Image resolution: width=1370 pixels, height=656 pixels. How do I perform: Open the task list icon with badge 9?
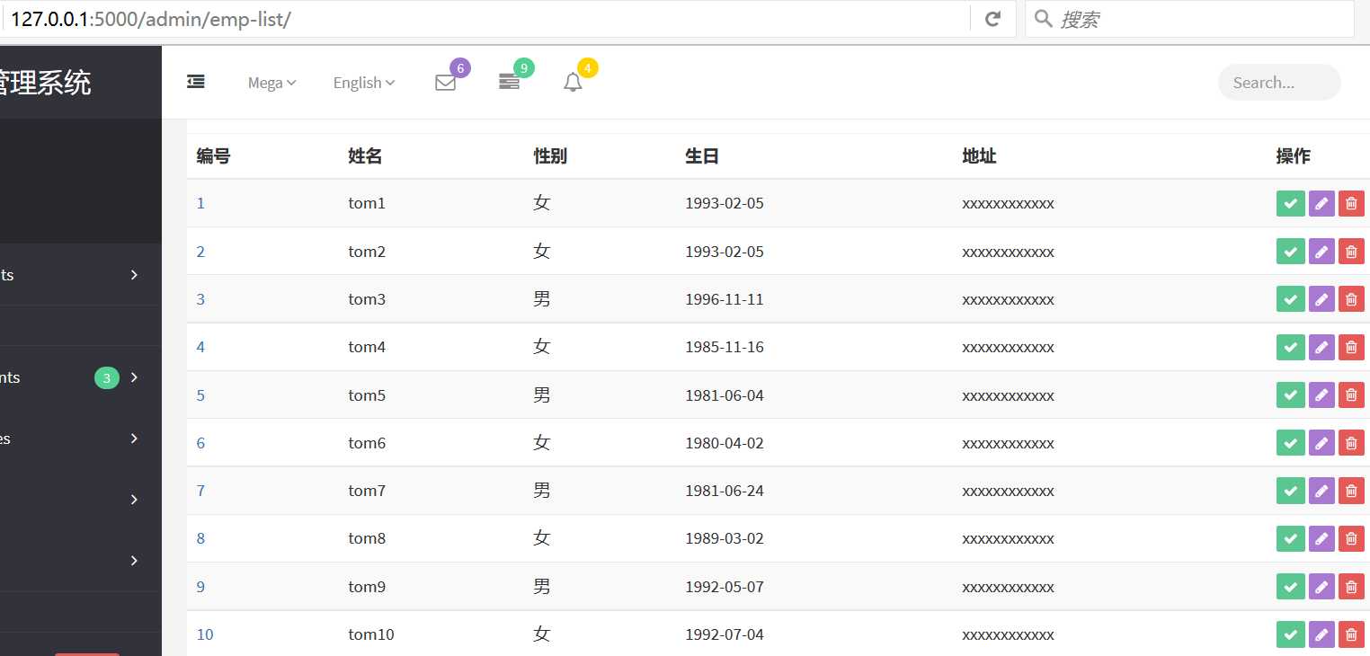[509, 83]
